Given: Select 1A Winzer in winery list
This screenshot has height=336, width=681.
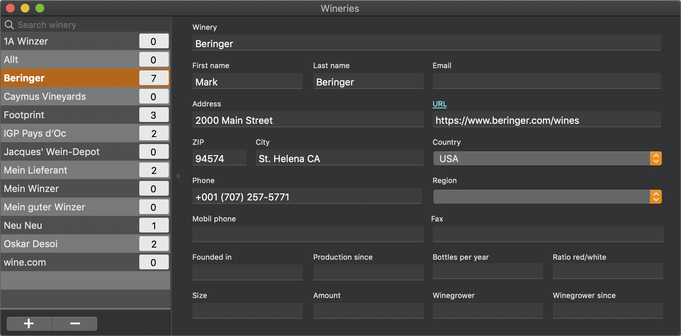Looking at the screenshot, I should 85,41.
